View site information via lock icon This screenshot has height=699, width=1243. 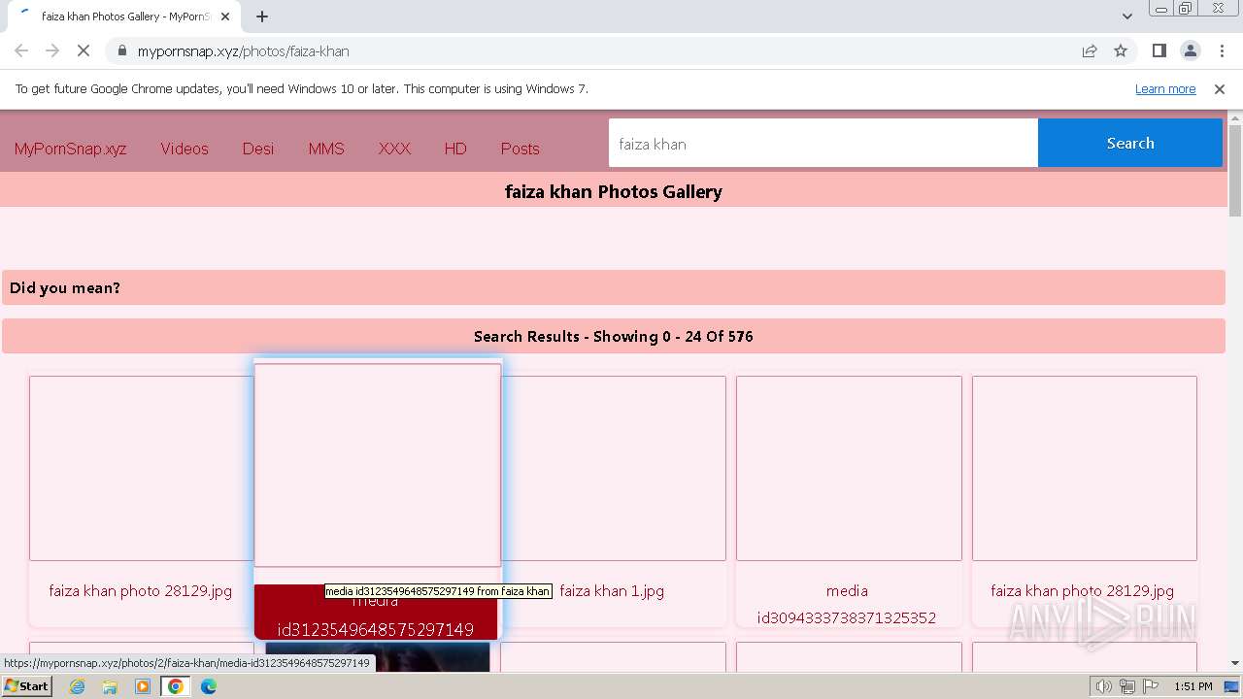pyautogui.click(x=121, y=50)
